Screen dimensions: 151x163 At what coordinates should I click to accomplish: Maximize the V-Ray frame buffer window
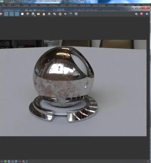tap(139, 8)
